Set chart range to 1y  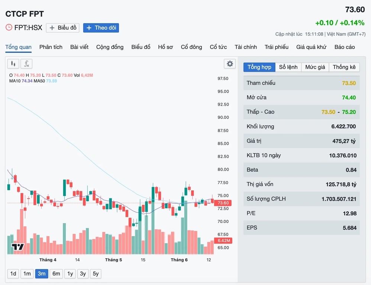click(x=70, y=273)
